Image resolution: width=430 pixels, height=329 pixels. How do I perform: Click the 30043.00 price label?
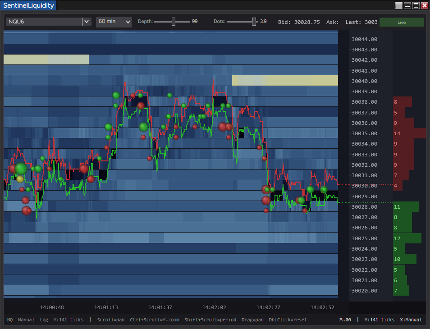[364, 50]
